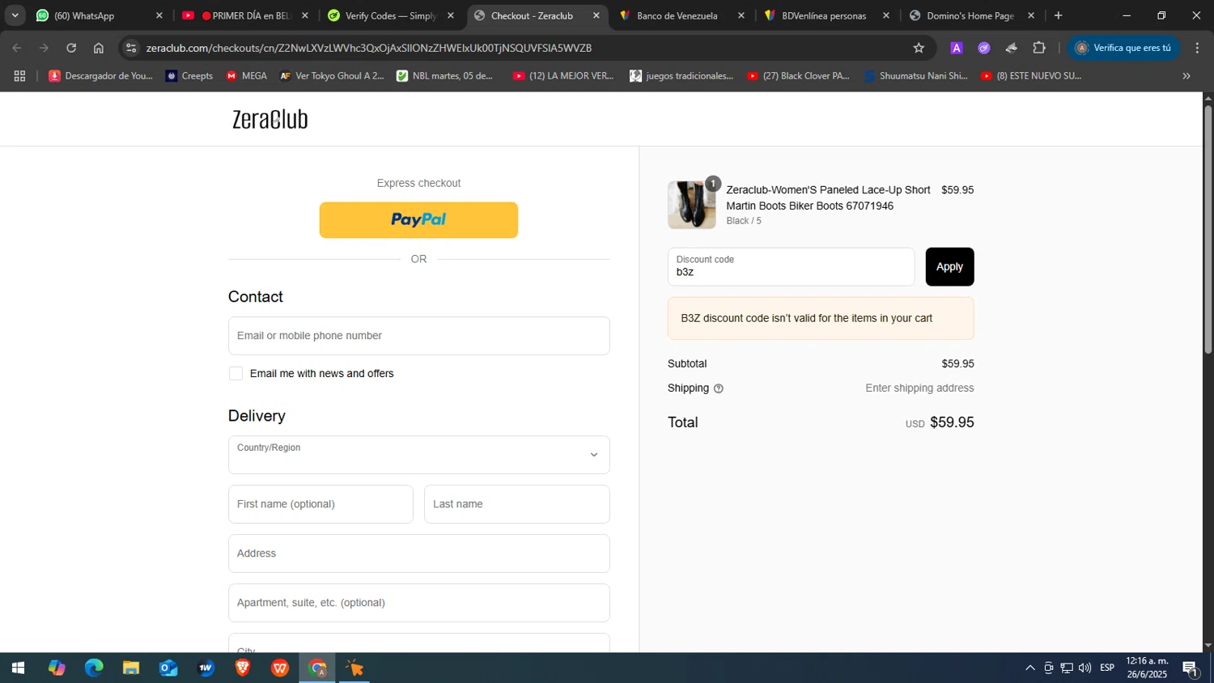The width and height of the screenshot is (1214, 683).
Task: Open juegos tradicionales bookmark
Action: pos(681,76)
